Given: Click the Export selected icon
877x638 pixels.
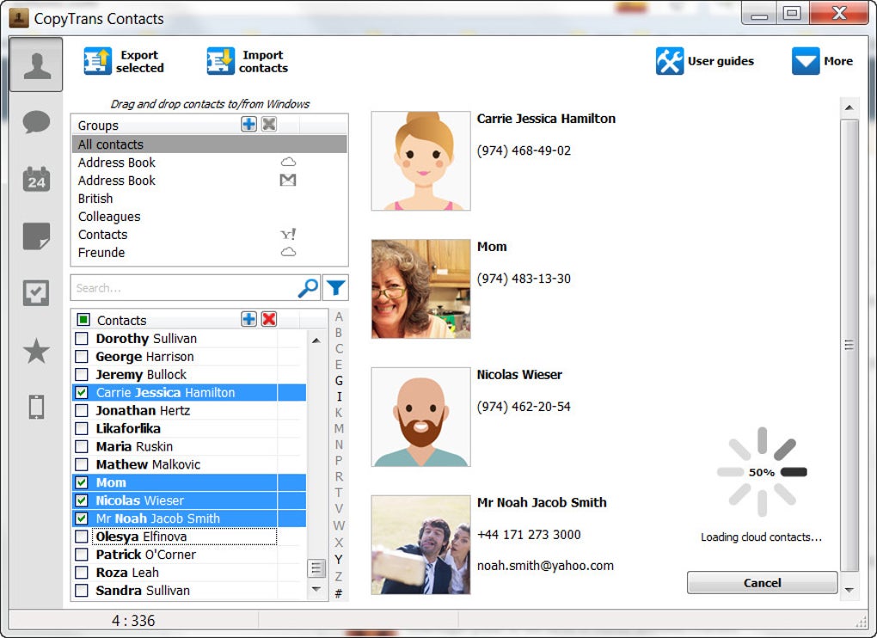Looking at the screenshot, I should tap(98, 61).
